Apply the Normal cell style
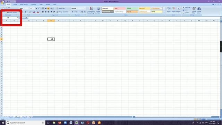222x125 pixels. [x=108, y=8]
